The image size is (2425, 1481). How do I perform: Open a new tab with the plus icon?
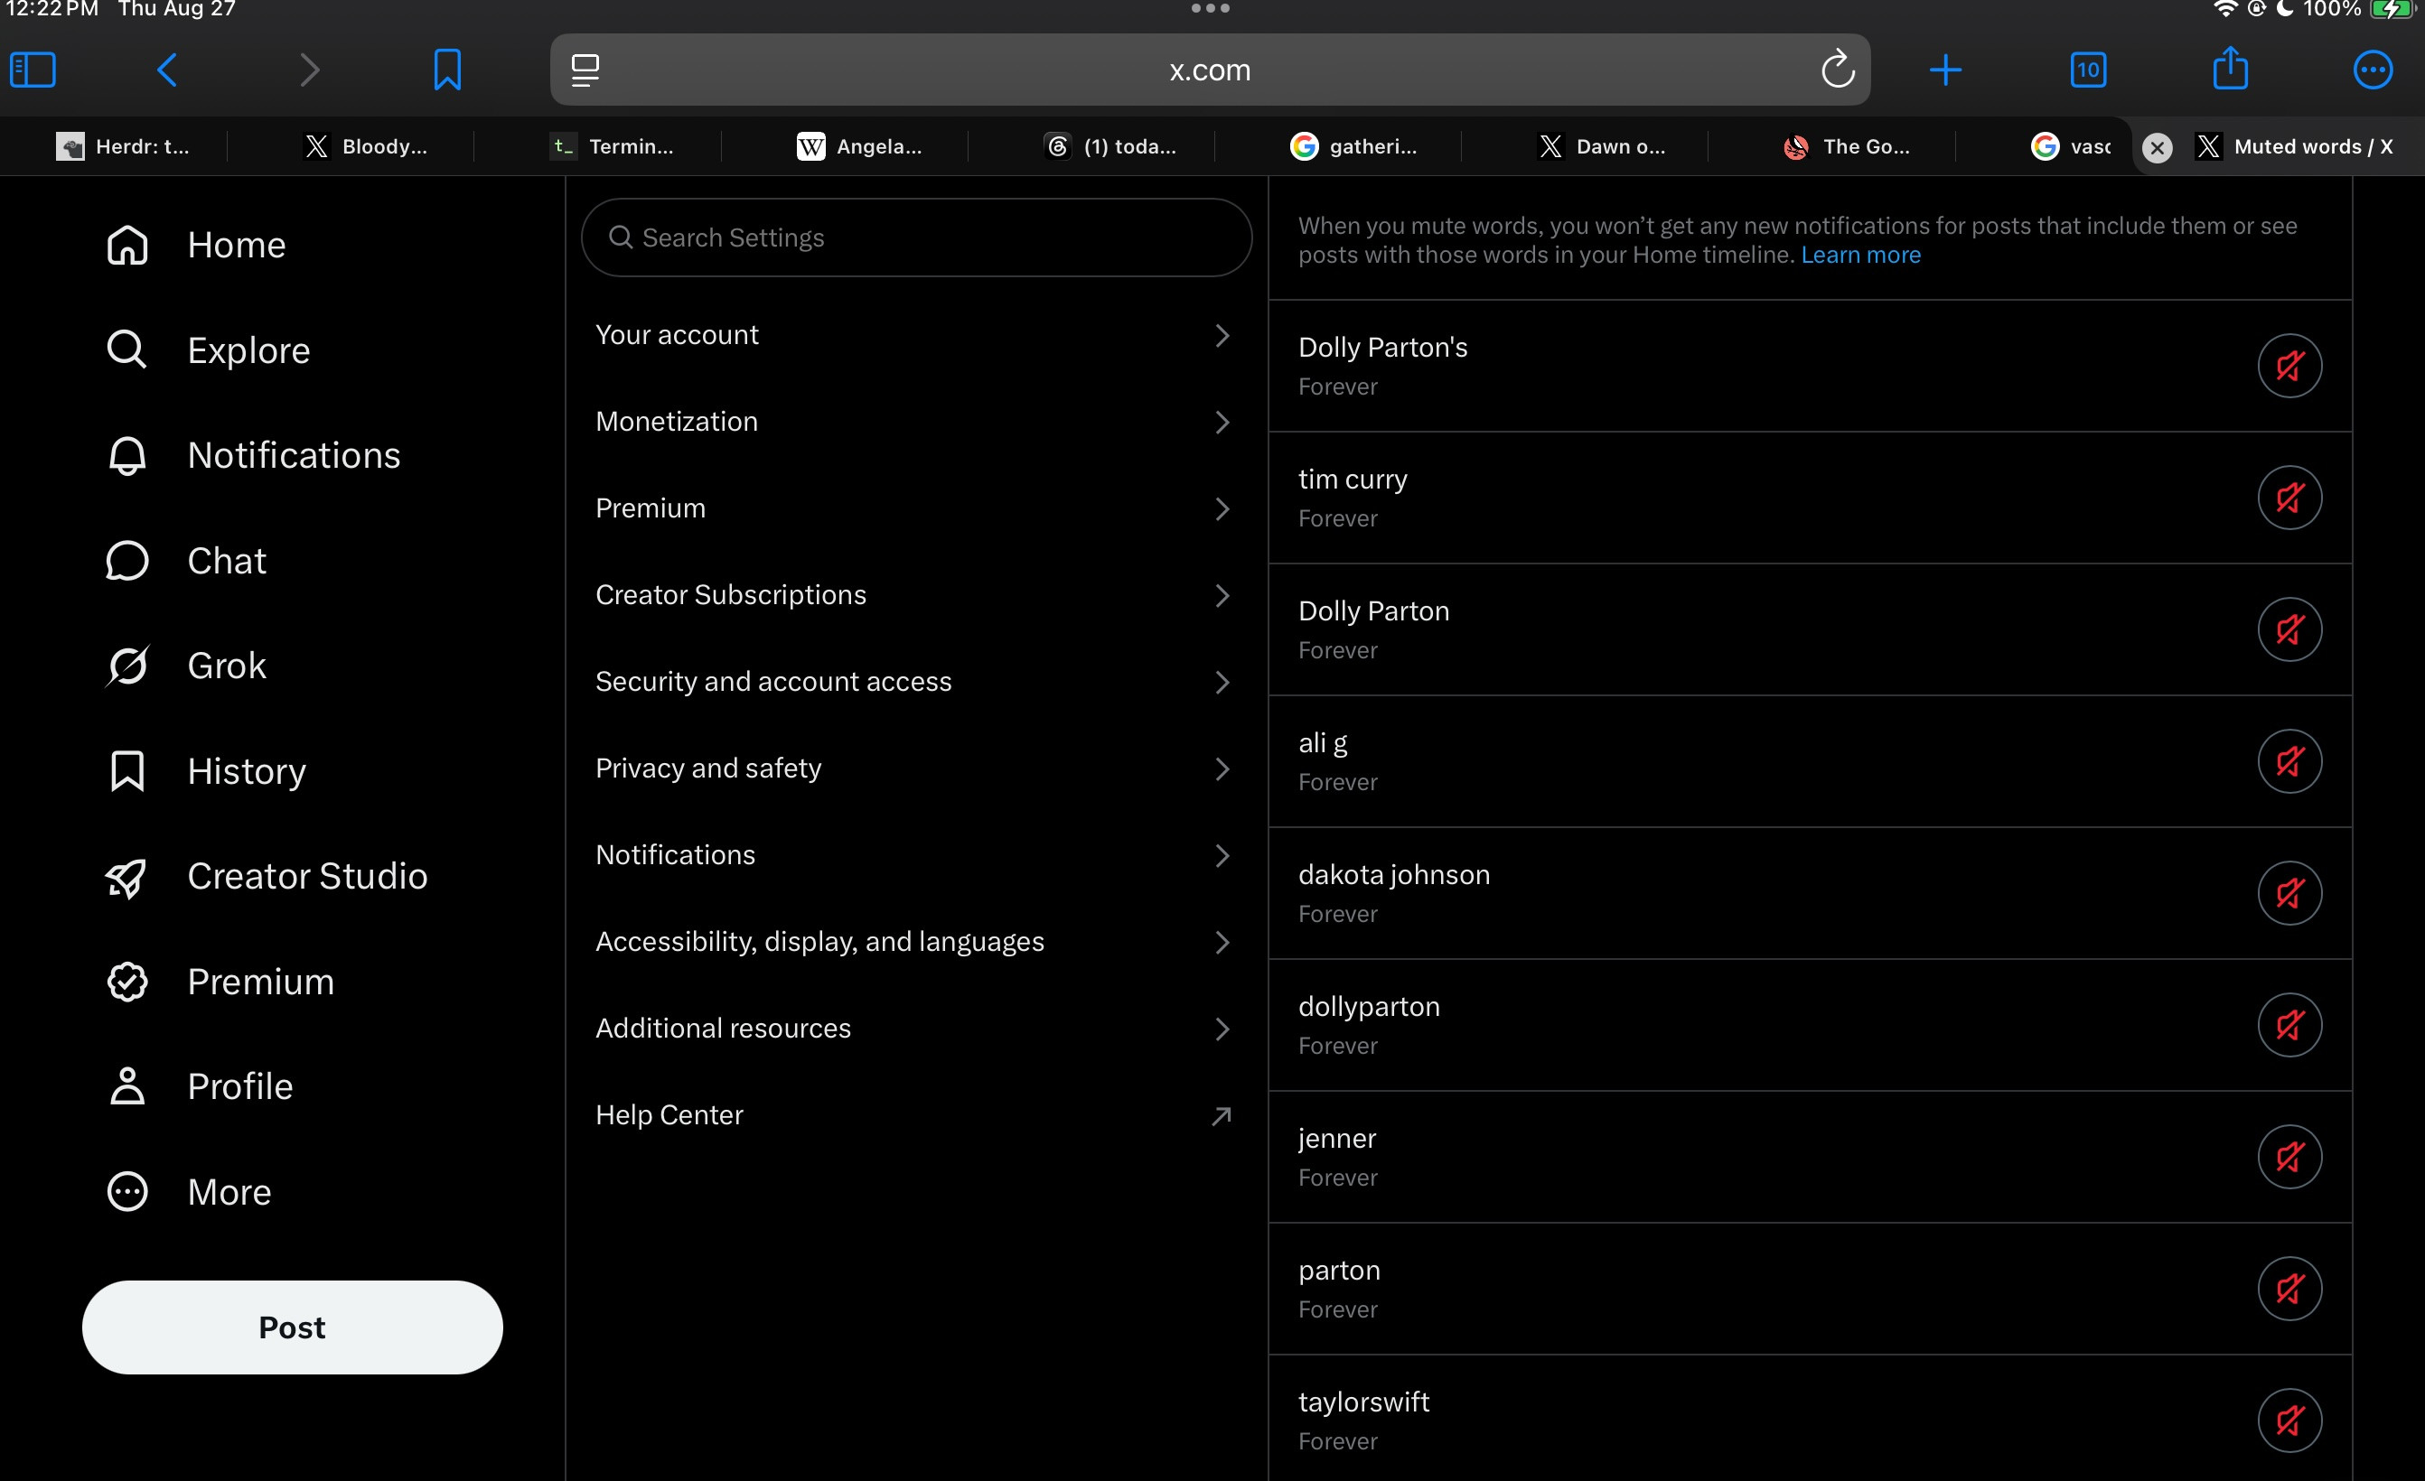click(1946, 70)
